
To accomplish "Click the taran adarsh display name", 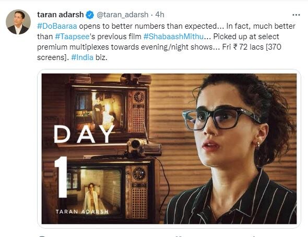I will (x=61, y=15).
